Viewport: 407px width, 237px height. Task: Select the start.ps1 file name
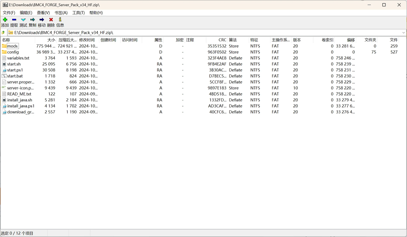(15, 70)
